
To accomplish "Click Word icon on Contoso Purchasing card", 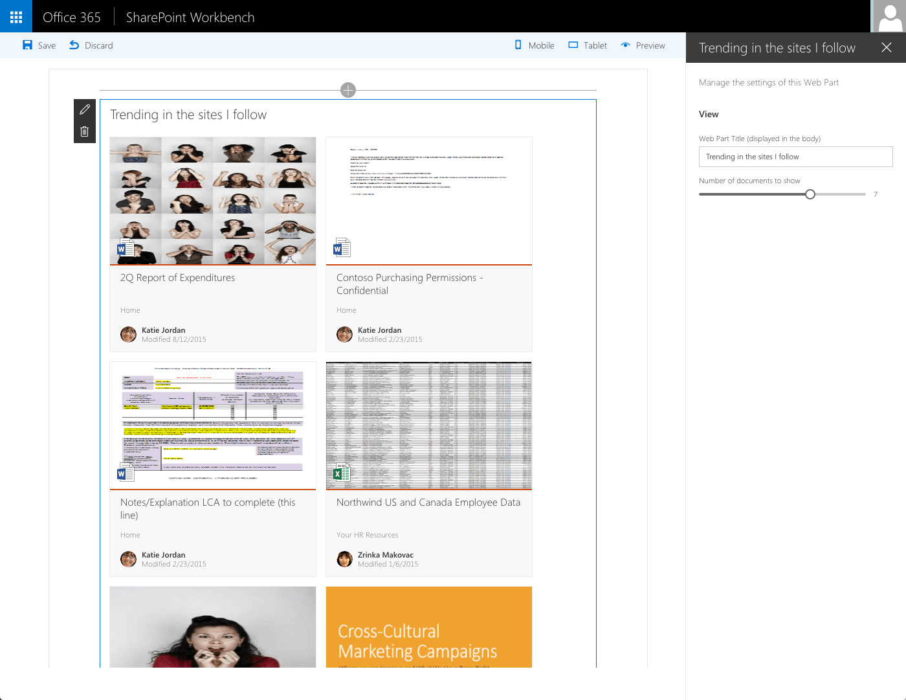I will [342, 247].
